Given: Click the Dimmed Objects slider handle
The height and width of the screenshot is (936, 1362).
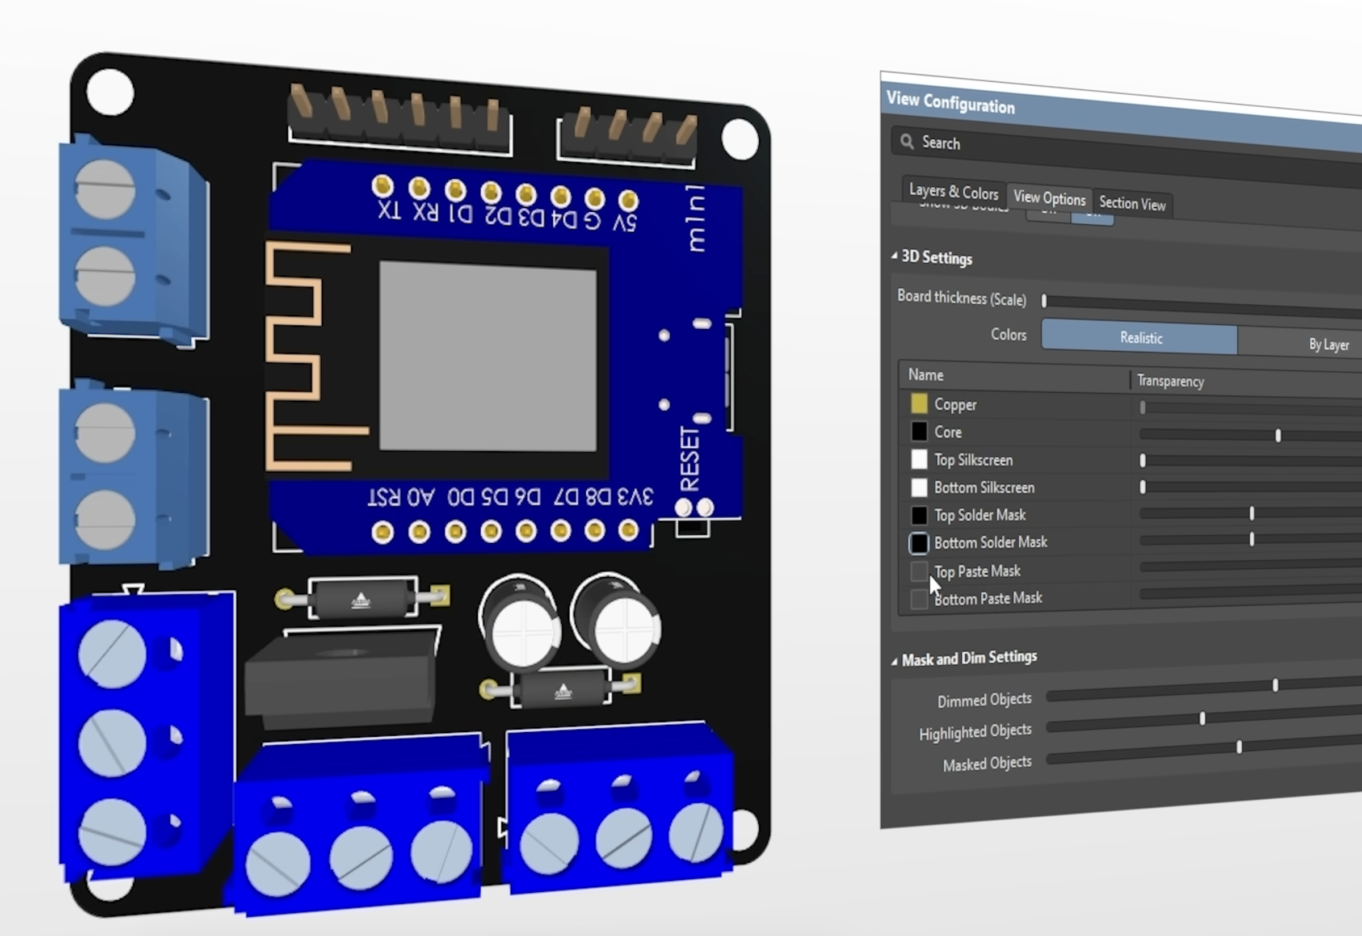Looking at the screenshot, I should click(x=1276, y=685).
